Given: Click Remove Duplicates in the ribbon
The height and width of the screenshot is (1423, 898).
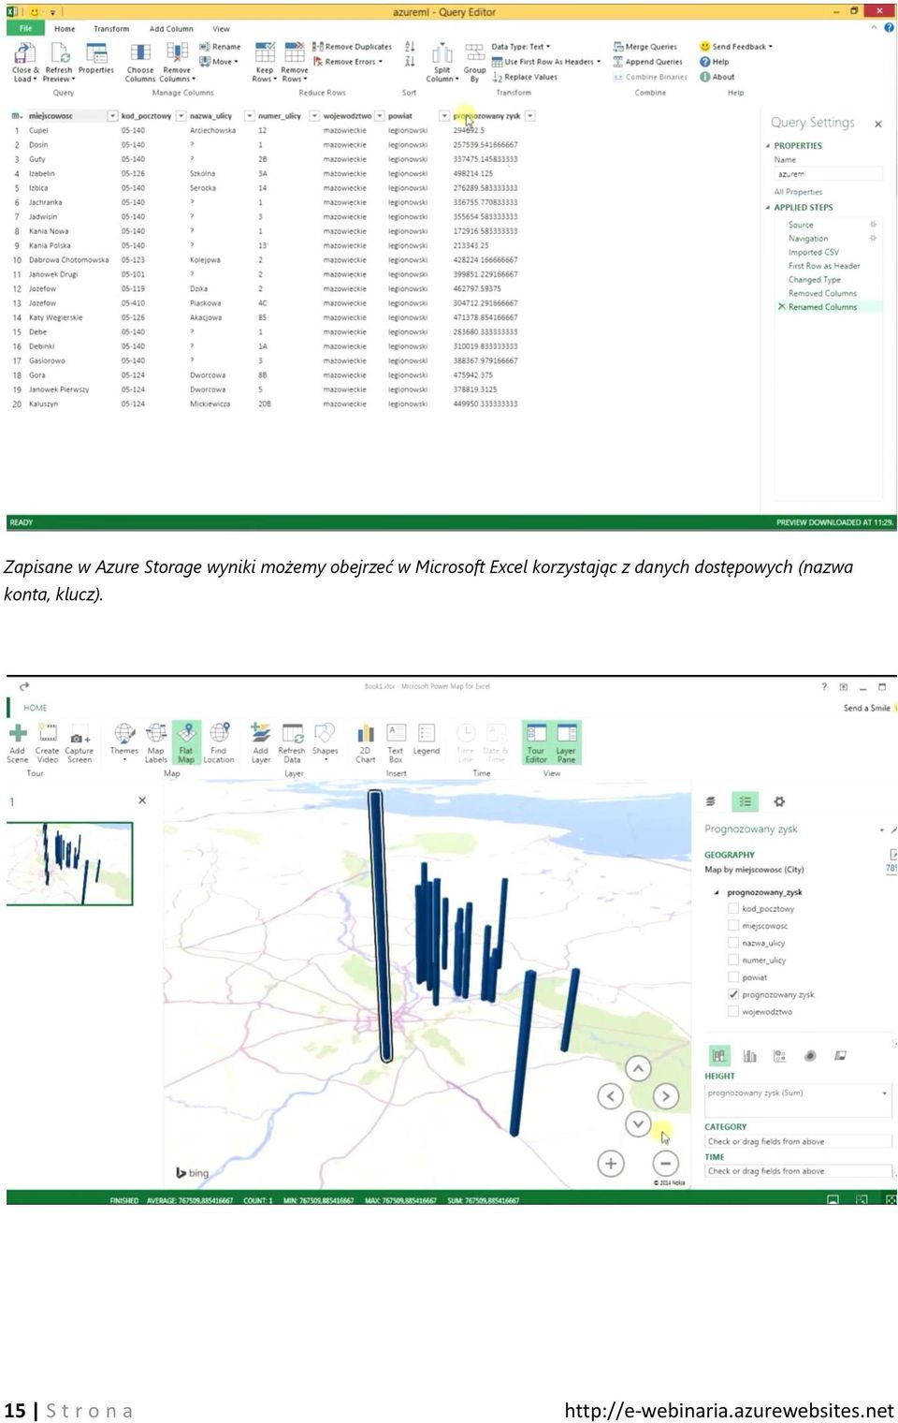Looking at the screenshot, I should click(352, 46).
